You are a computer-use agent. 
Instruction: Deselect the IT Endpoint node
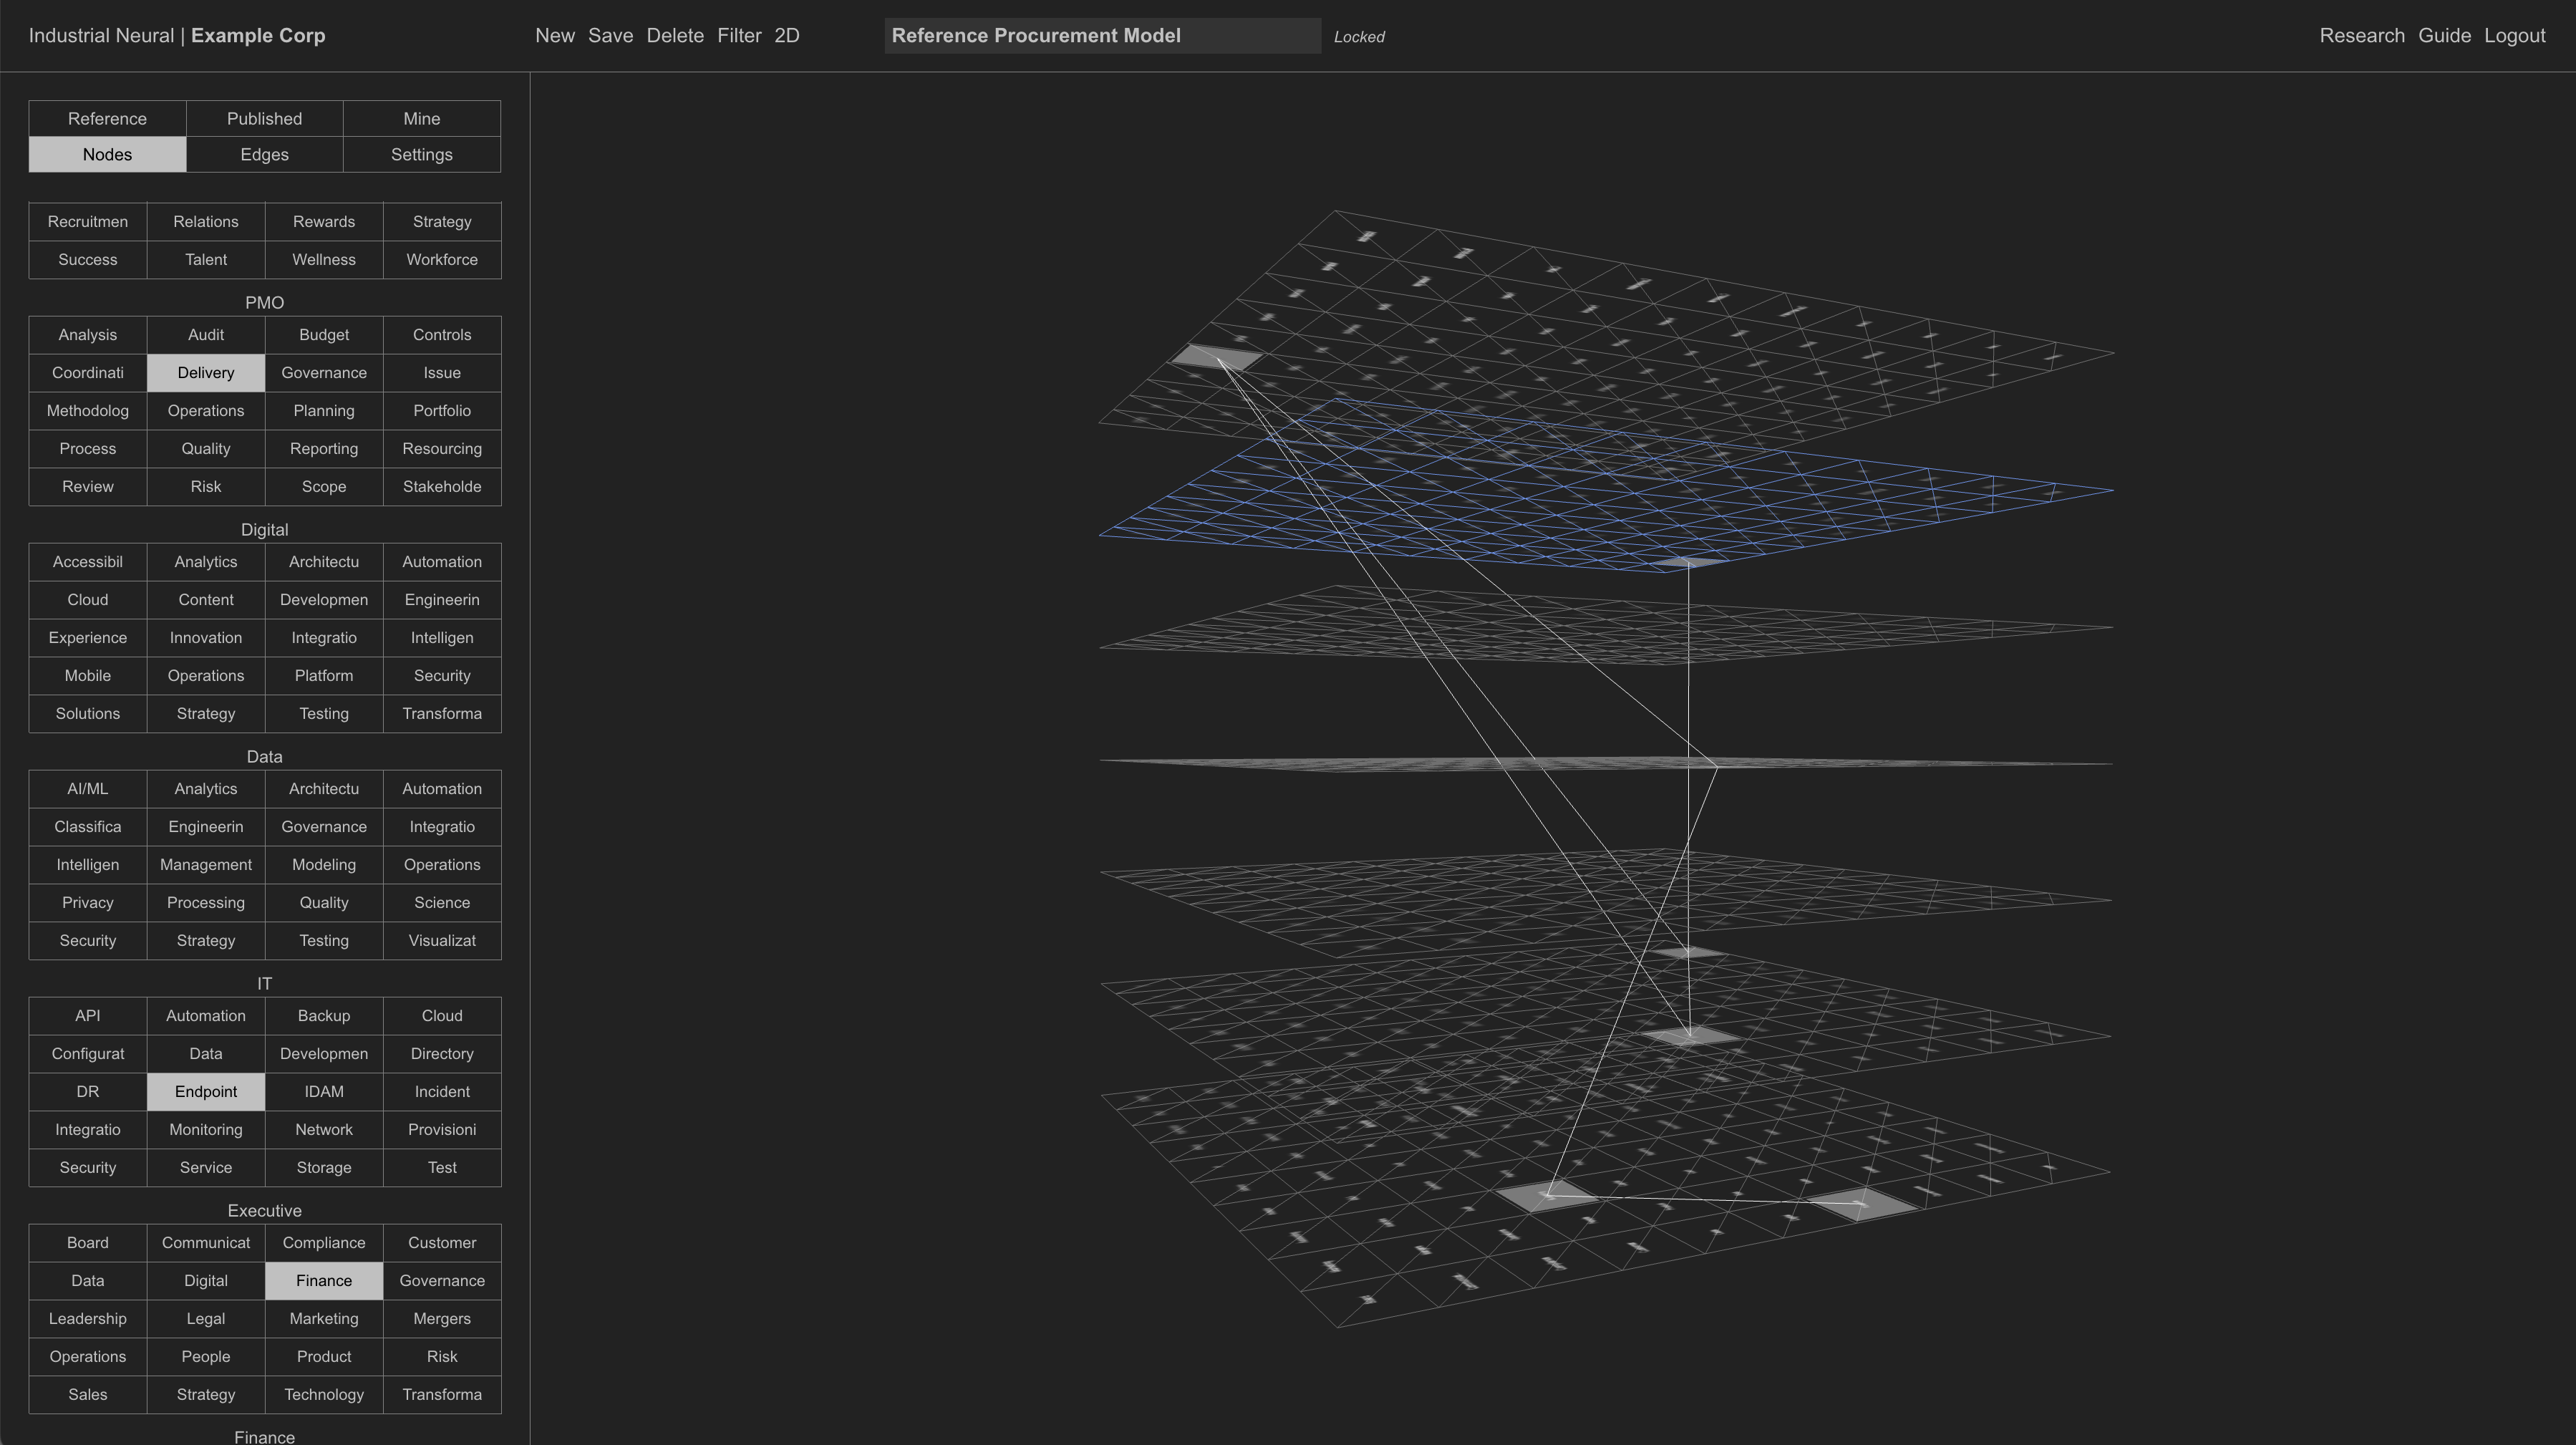pos(206,1092)
